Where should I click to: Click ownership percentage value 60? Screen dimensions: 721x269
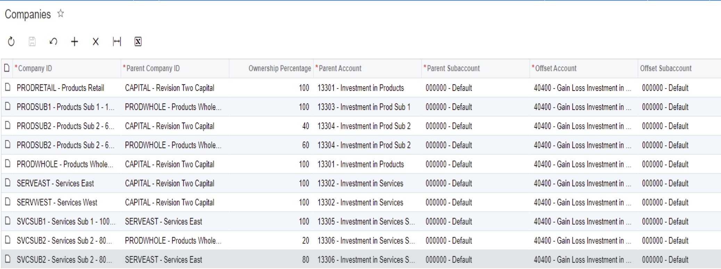[305, 145]
